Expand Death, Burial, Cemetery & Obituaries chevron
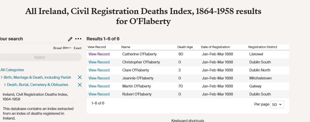 pos(5,85)
